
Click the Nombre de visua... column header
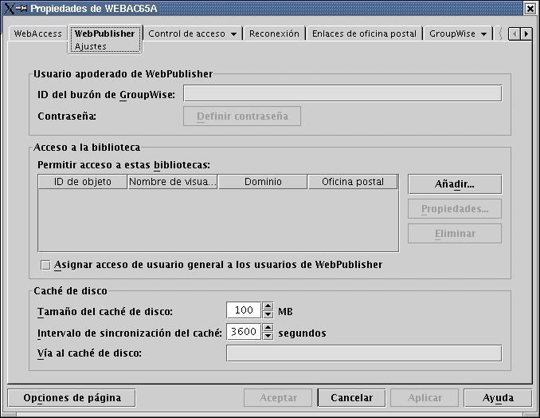173,182
